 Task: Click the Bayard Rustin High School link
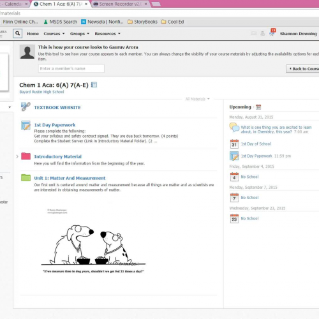pos(41,92)
